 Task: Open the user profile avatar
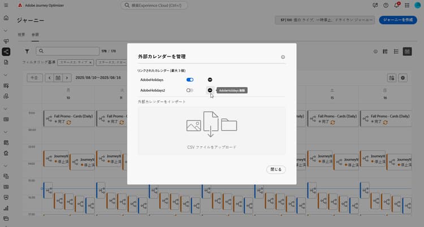pyautogui.click(x=418, y=5)
